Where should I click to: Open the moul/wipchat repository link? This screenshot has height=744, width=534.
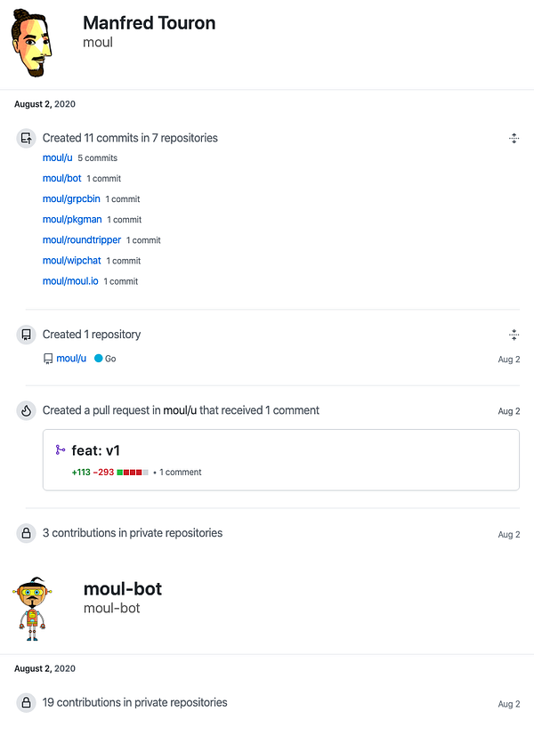point(72,261)
